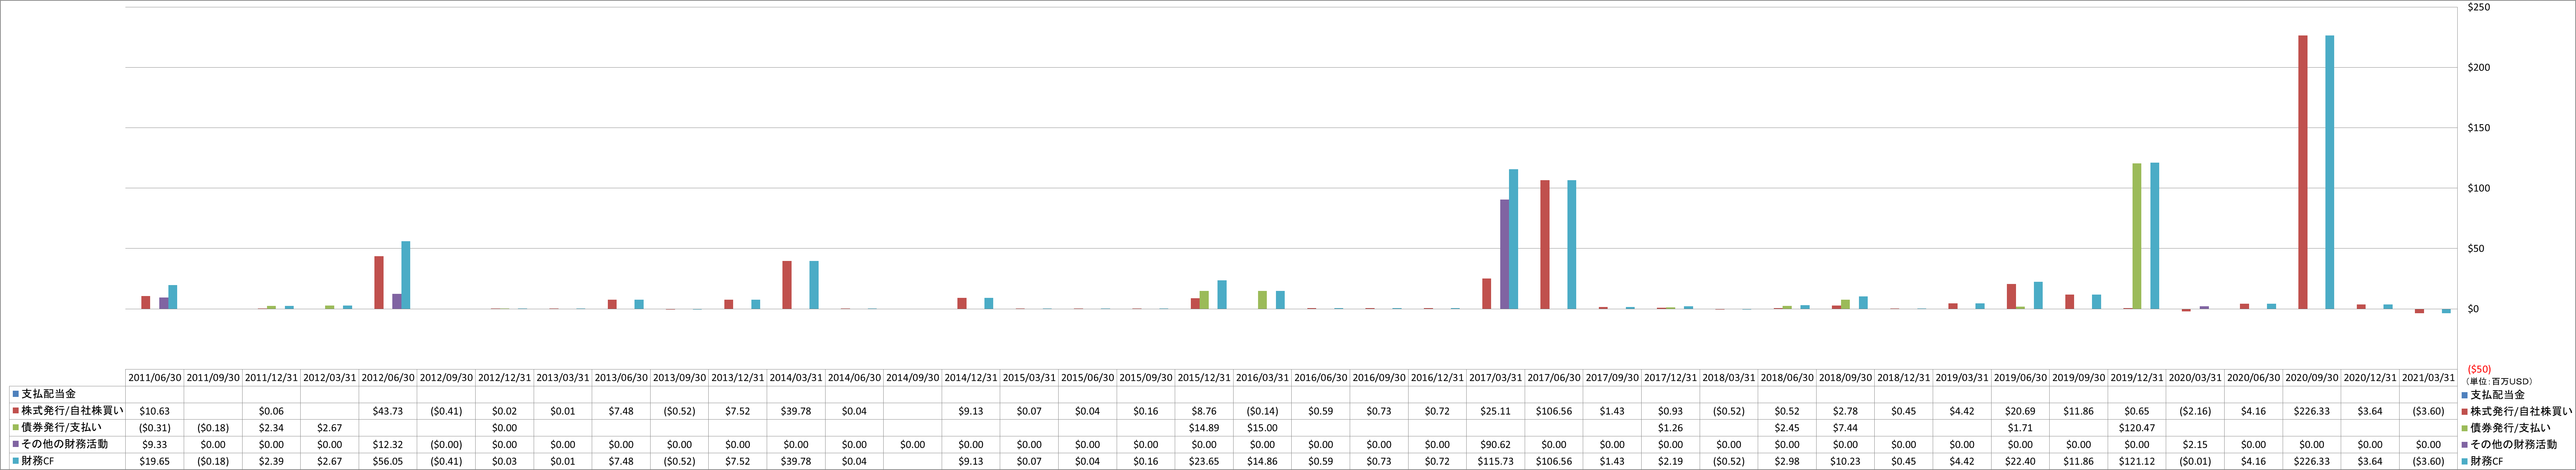This screenshot has height=470, width=2576.
Task: Click the ($0.01) cell
Action: (2195, 461)
